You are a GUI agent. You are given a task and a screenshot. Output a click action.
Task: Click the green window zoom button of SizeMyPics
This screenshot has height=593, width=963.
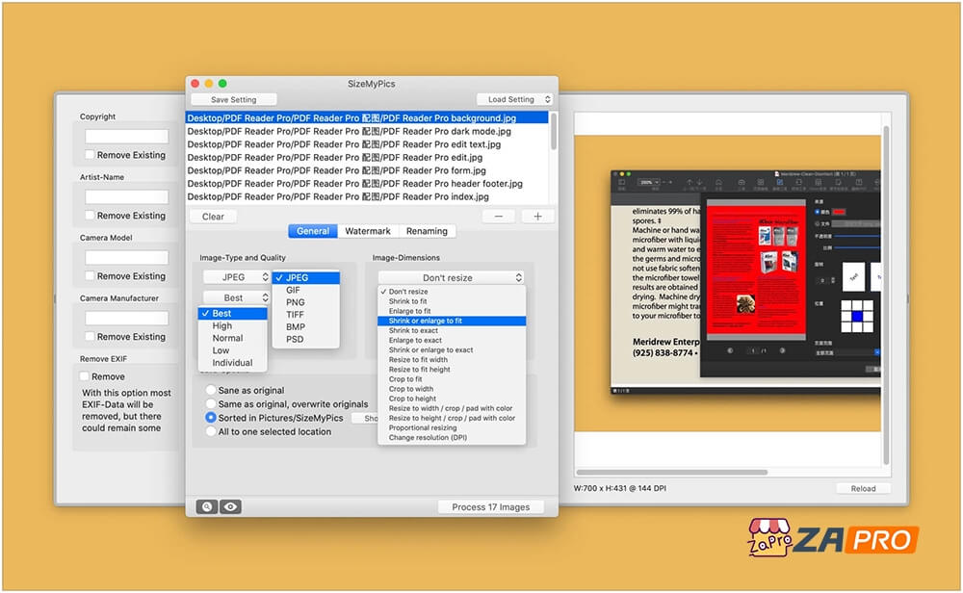click(x=222, y=84)
